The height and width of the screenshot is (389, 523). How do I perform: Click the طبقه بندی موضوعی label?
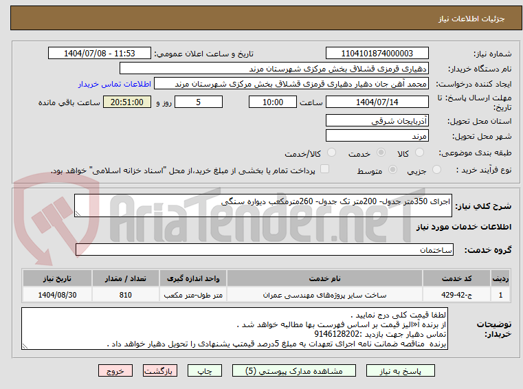click(475, 153)
